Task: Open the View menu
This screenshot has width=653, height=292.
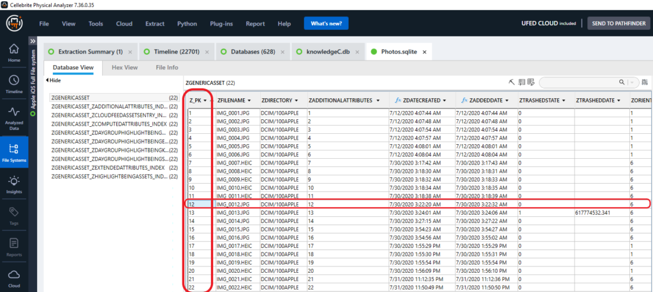Action: [69, 24]
